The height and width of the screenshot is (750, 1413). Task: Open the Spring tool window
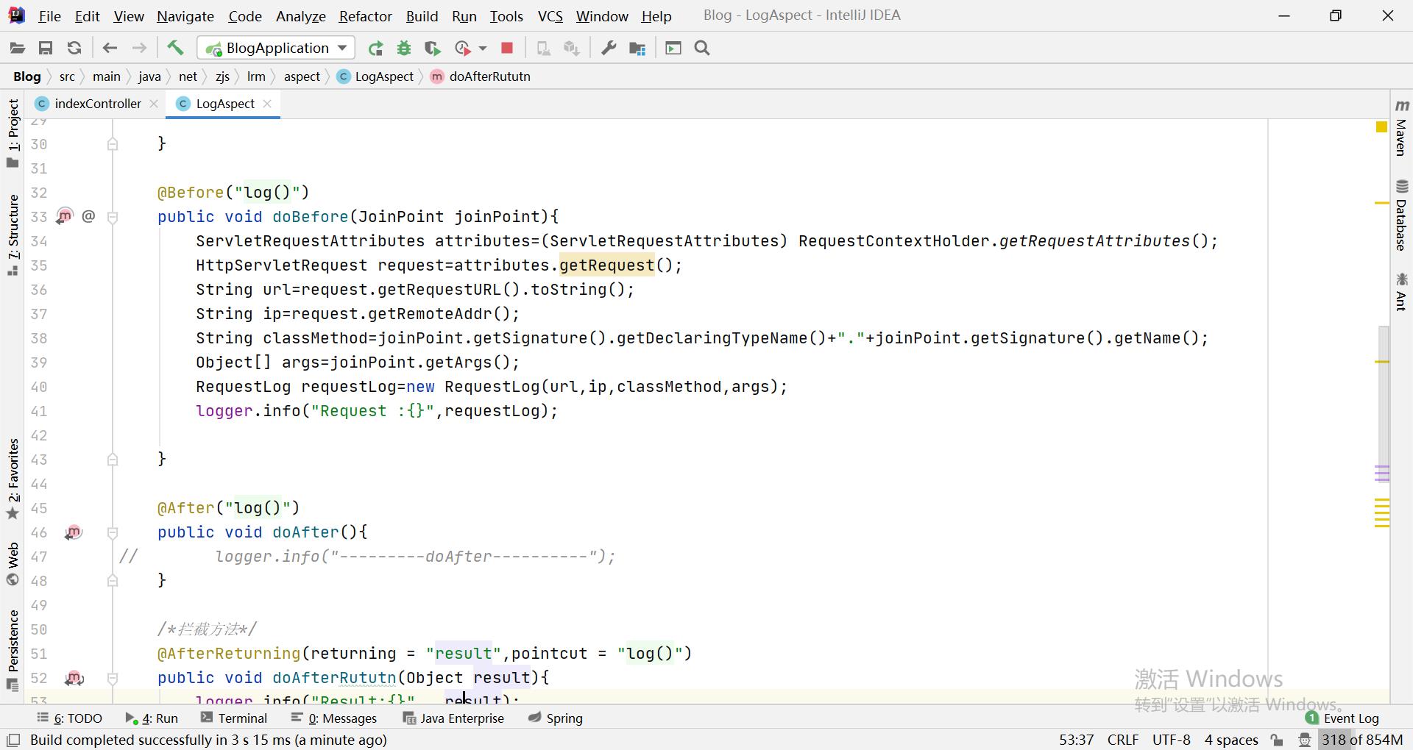pyautogui.click(x=556, y=718)
